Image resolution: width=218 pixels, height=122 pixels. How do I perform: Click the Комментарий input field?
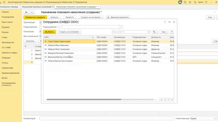[x=107, y=119]
